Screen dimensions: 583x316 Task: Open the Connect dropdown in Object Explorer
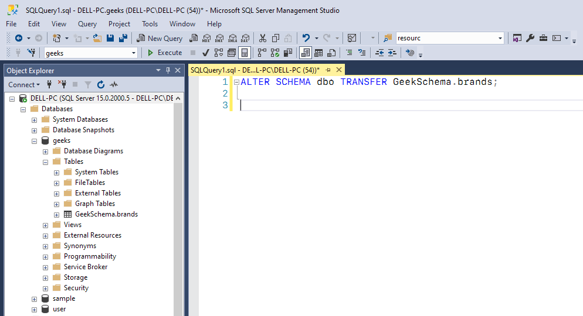24,85
